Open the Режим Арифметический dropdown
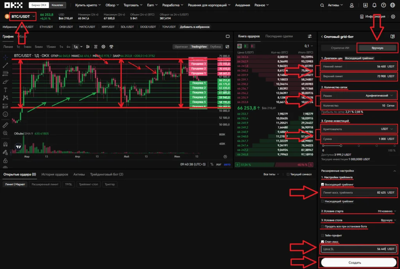 point(359,96)
